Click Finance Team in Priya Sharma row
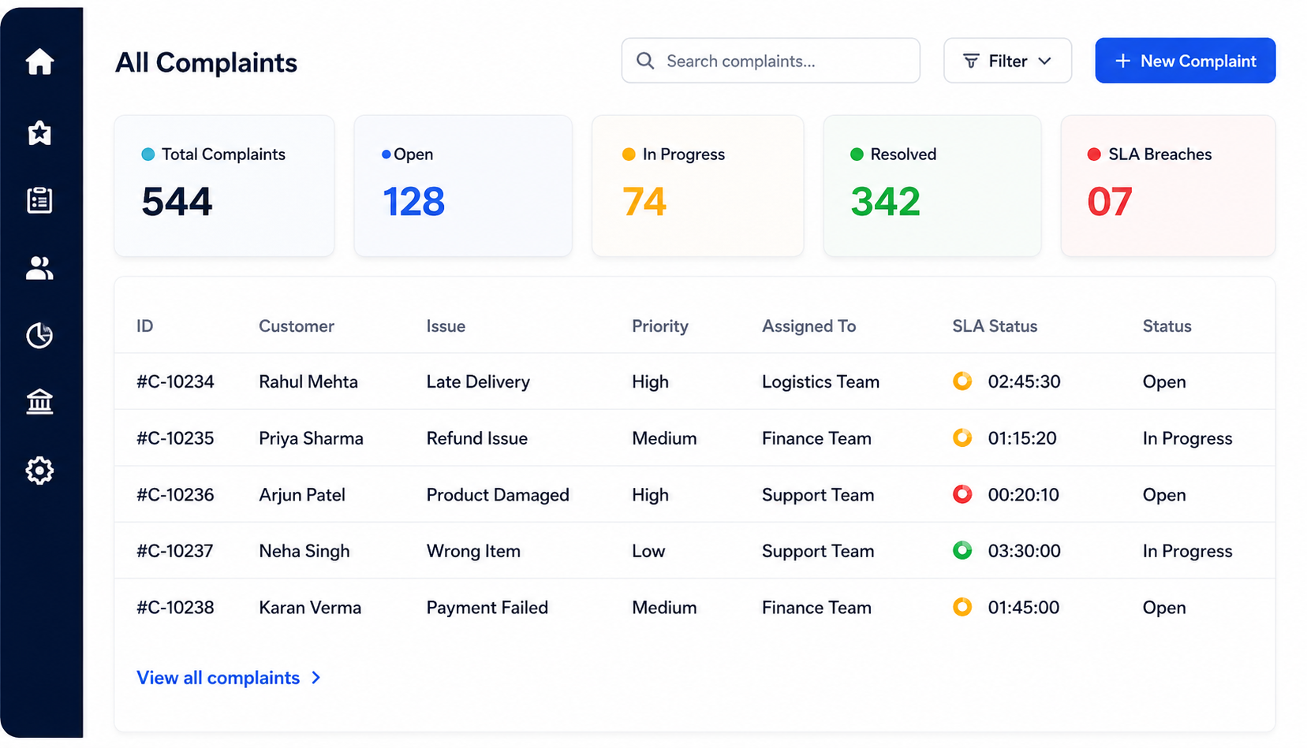 [x=816, y=438]
